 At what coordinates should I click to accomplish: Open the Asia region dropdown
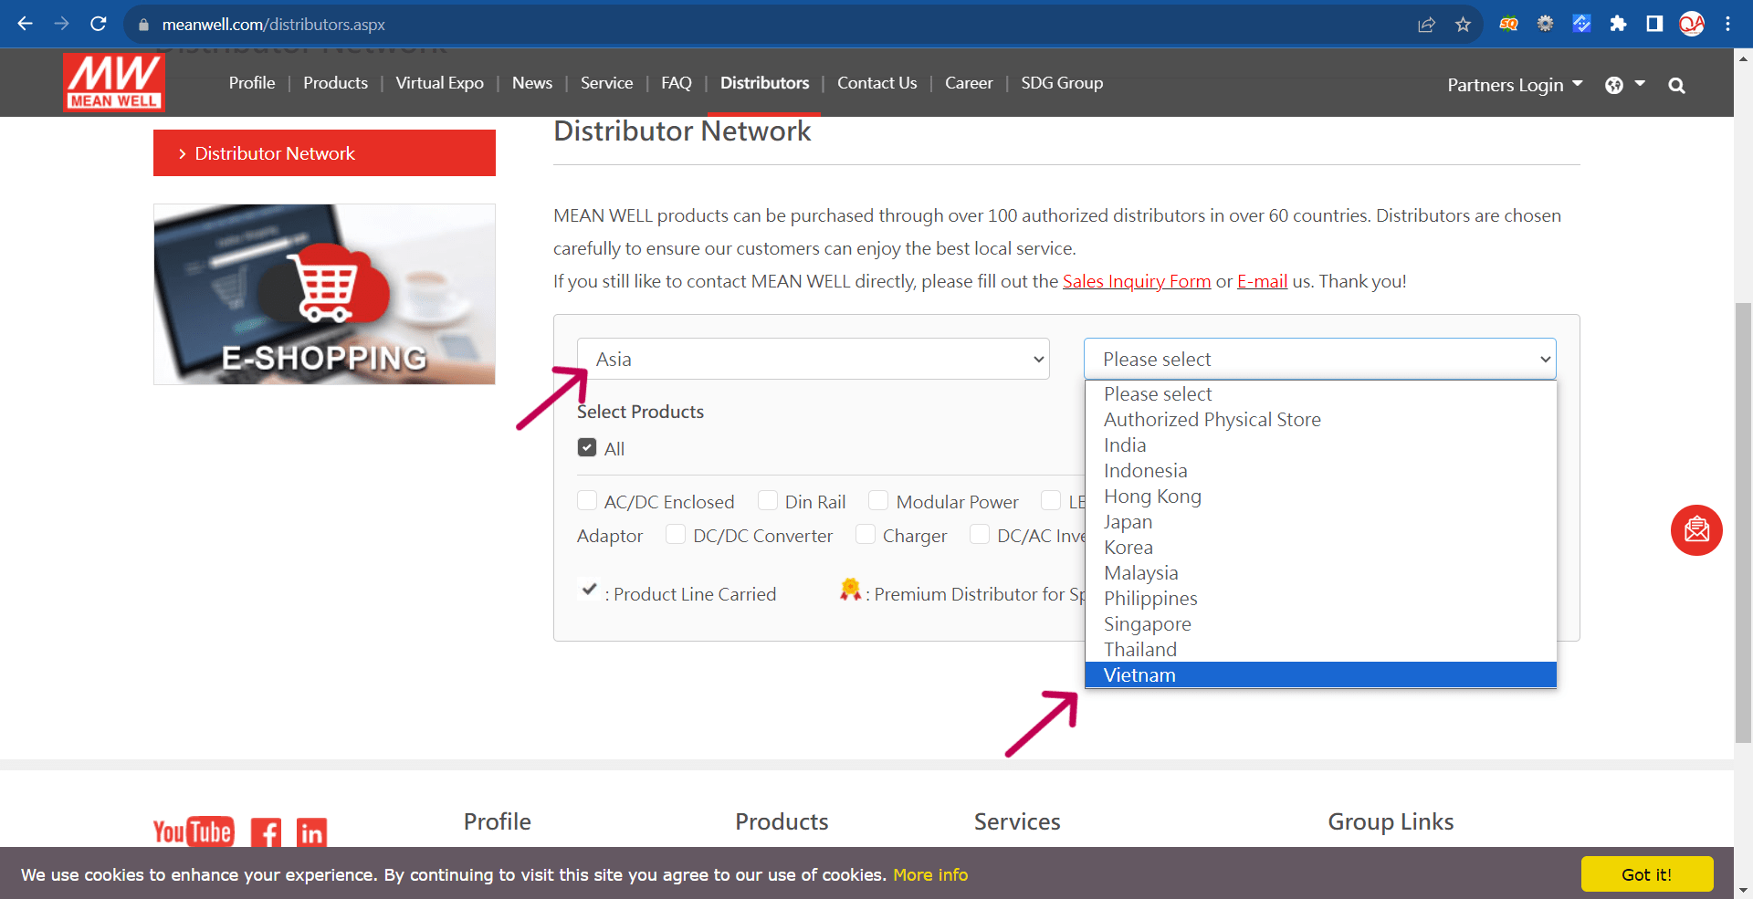pos(813,359)
